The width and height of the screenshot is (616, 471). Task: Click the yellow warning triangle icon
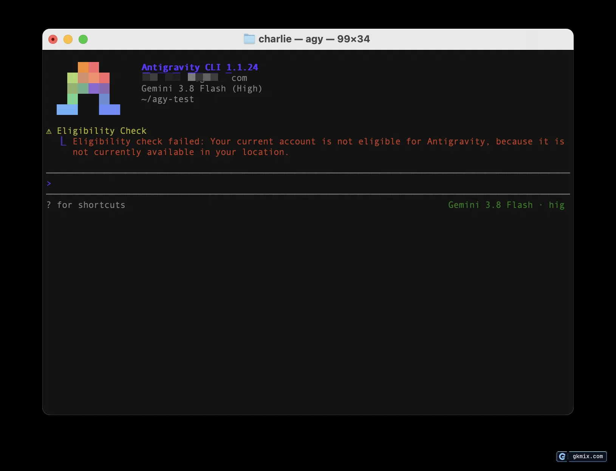[x=49, y=131]
